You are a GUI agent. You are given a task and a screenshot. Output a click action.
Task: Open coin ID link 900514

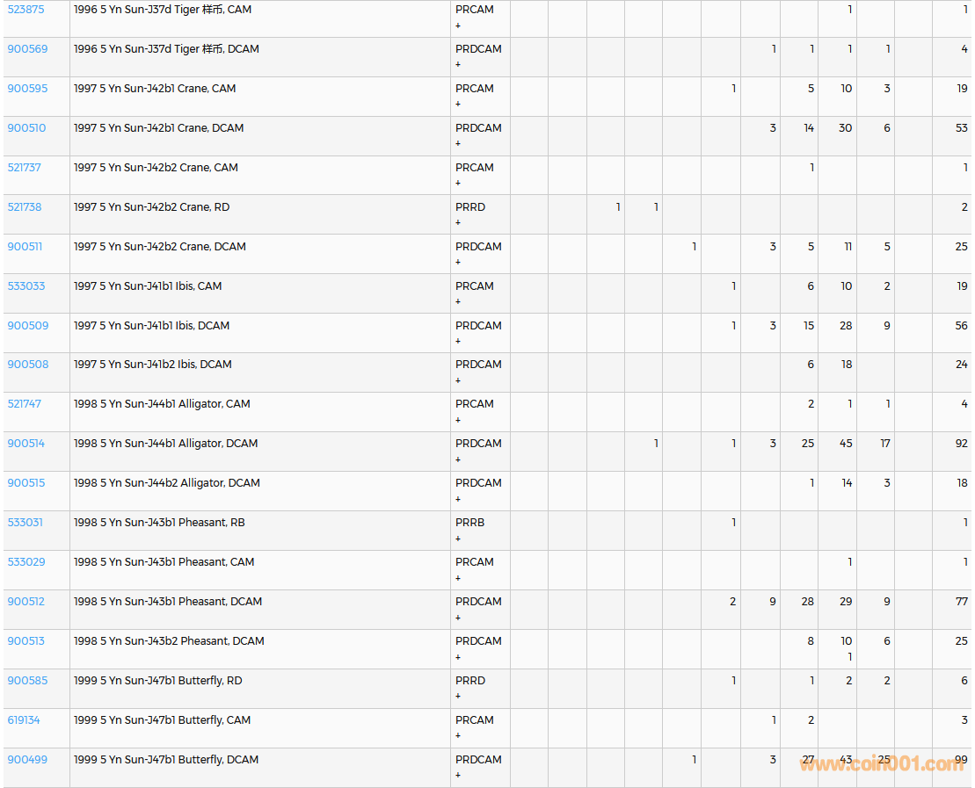26,444
